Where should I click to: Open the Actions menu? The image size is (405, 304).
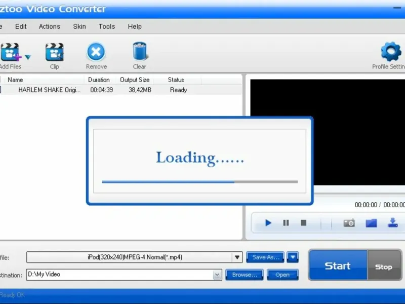tap(49, 26)
